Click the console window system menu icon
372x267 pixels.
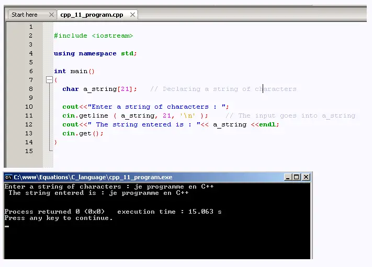coord(8,177)
